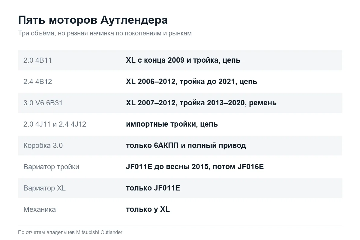
Task: Click the label "Вариатор XL"
Action: pos(44,188)
